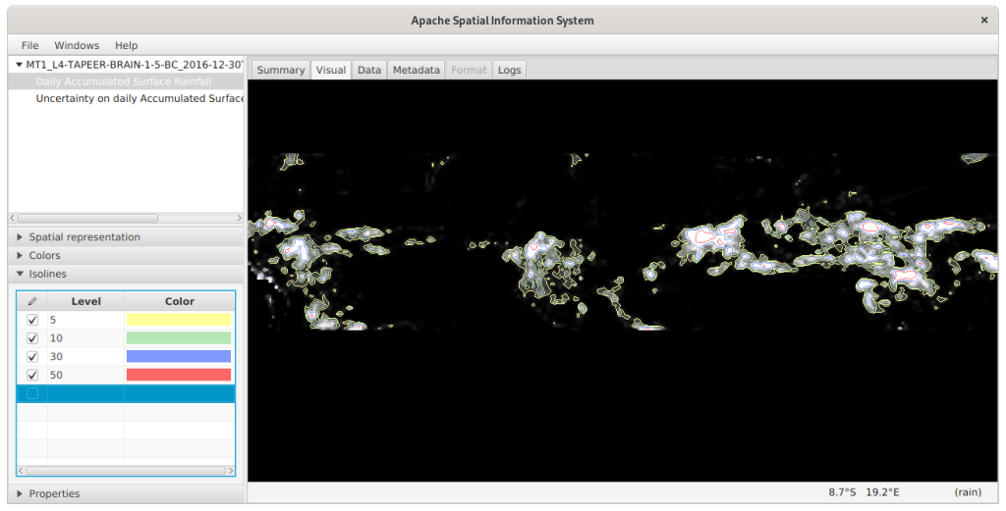The width and height of the screenshot is (1006, 511).
Task: Open the Metadata tab
Action: [417, 70]
